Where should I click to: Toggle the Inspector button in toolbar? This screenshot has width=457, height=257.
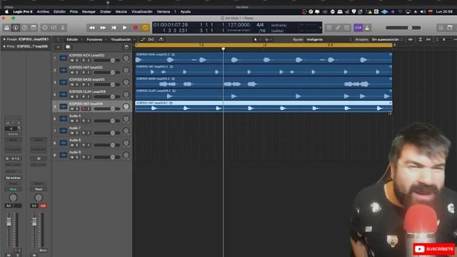16,28
